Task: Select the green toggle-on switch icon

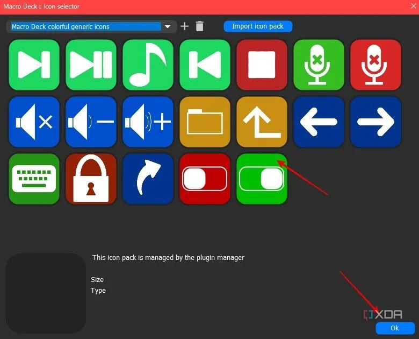Action: click(x=262, y=179)
